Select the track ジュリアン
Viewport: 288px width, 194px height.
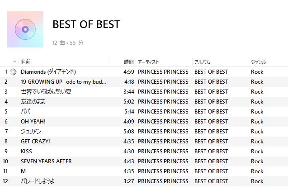click(31, 132)
